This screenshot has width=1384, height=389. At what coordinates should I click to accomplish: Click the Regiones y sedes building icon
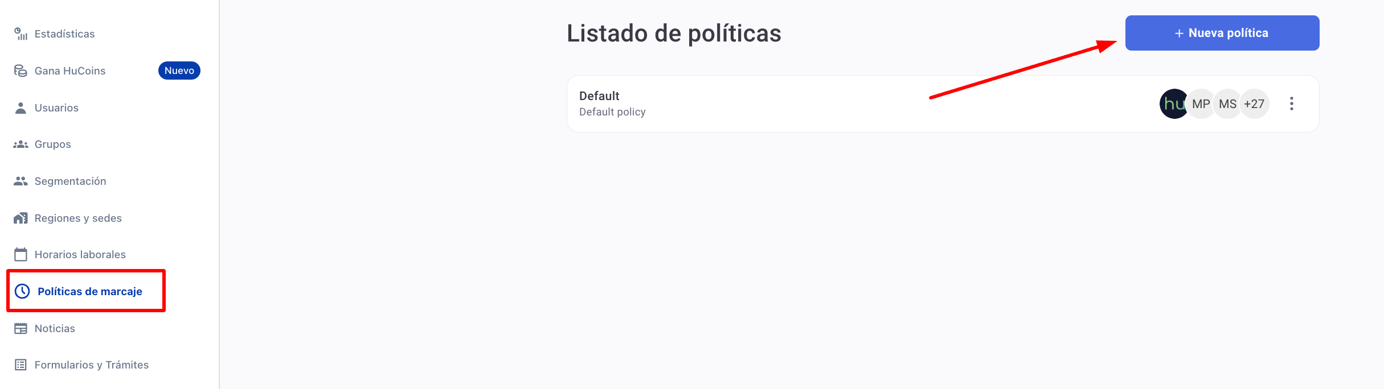[x=21, y=218]
